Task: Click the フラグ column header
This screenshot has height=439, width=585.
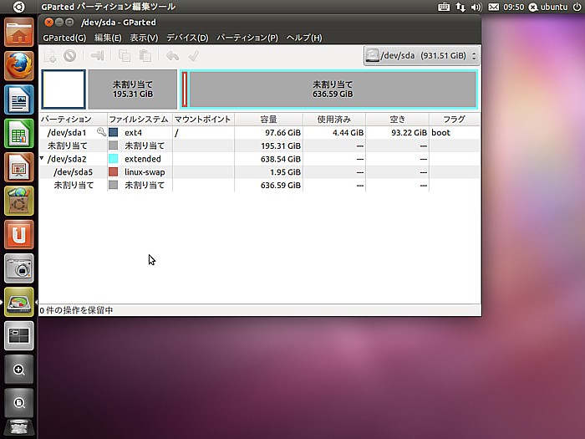Action: pyautogui.click(x=455, y=119)
